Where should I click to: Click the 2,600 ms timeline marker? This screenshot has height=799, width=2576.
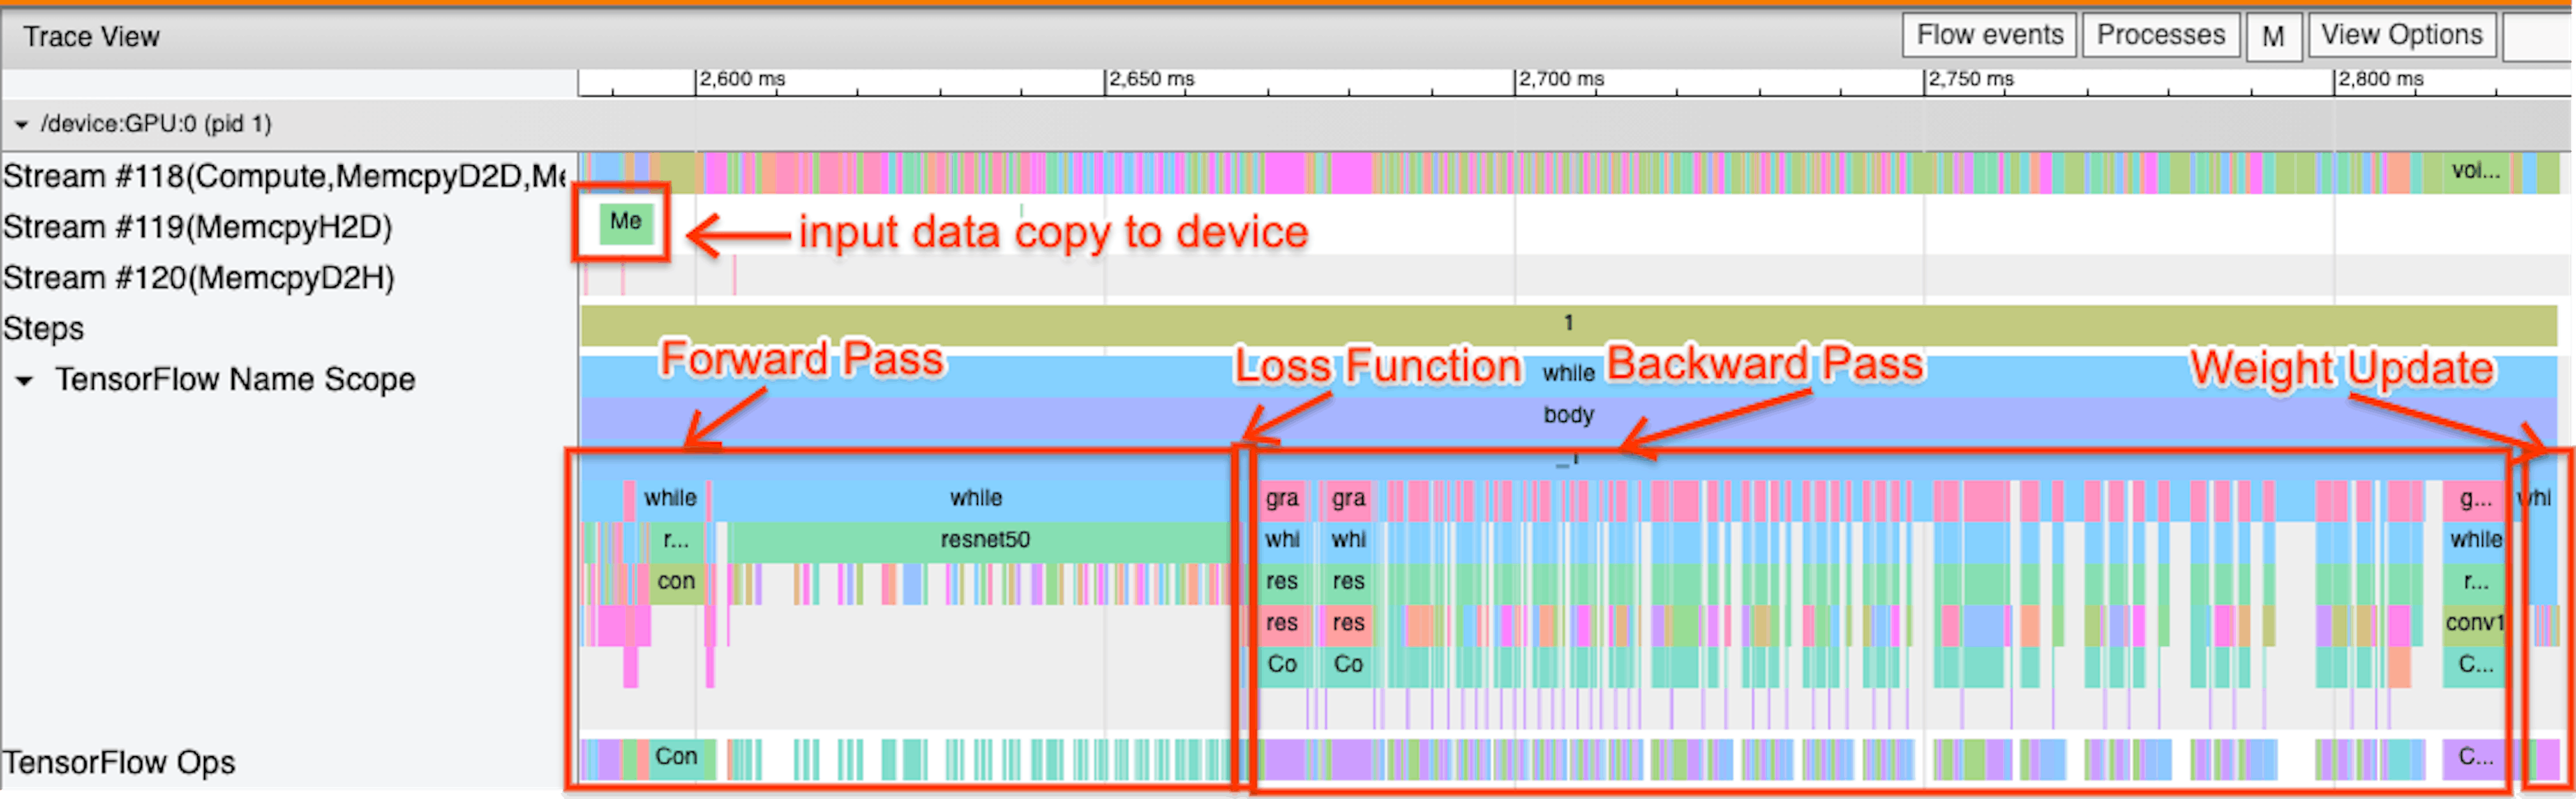(742, 80)
